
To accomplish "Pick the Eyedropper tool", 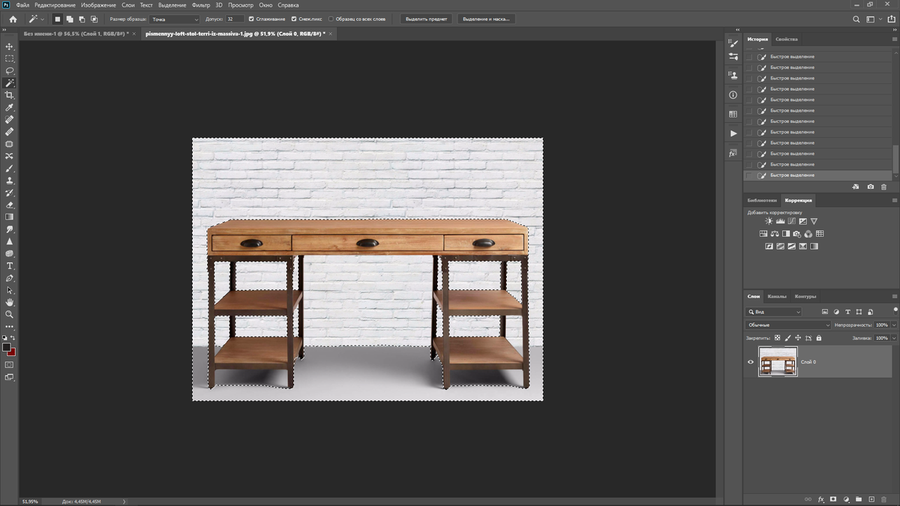I will coord(10,107).
